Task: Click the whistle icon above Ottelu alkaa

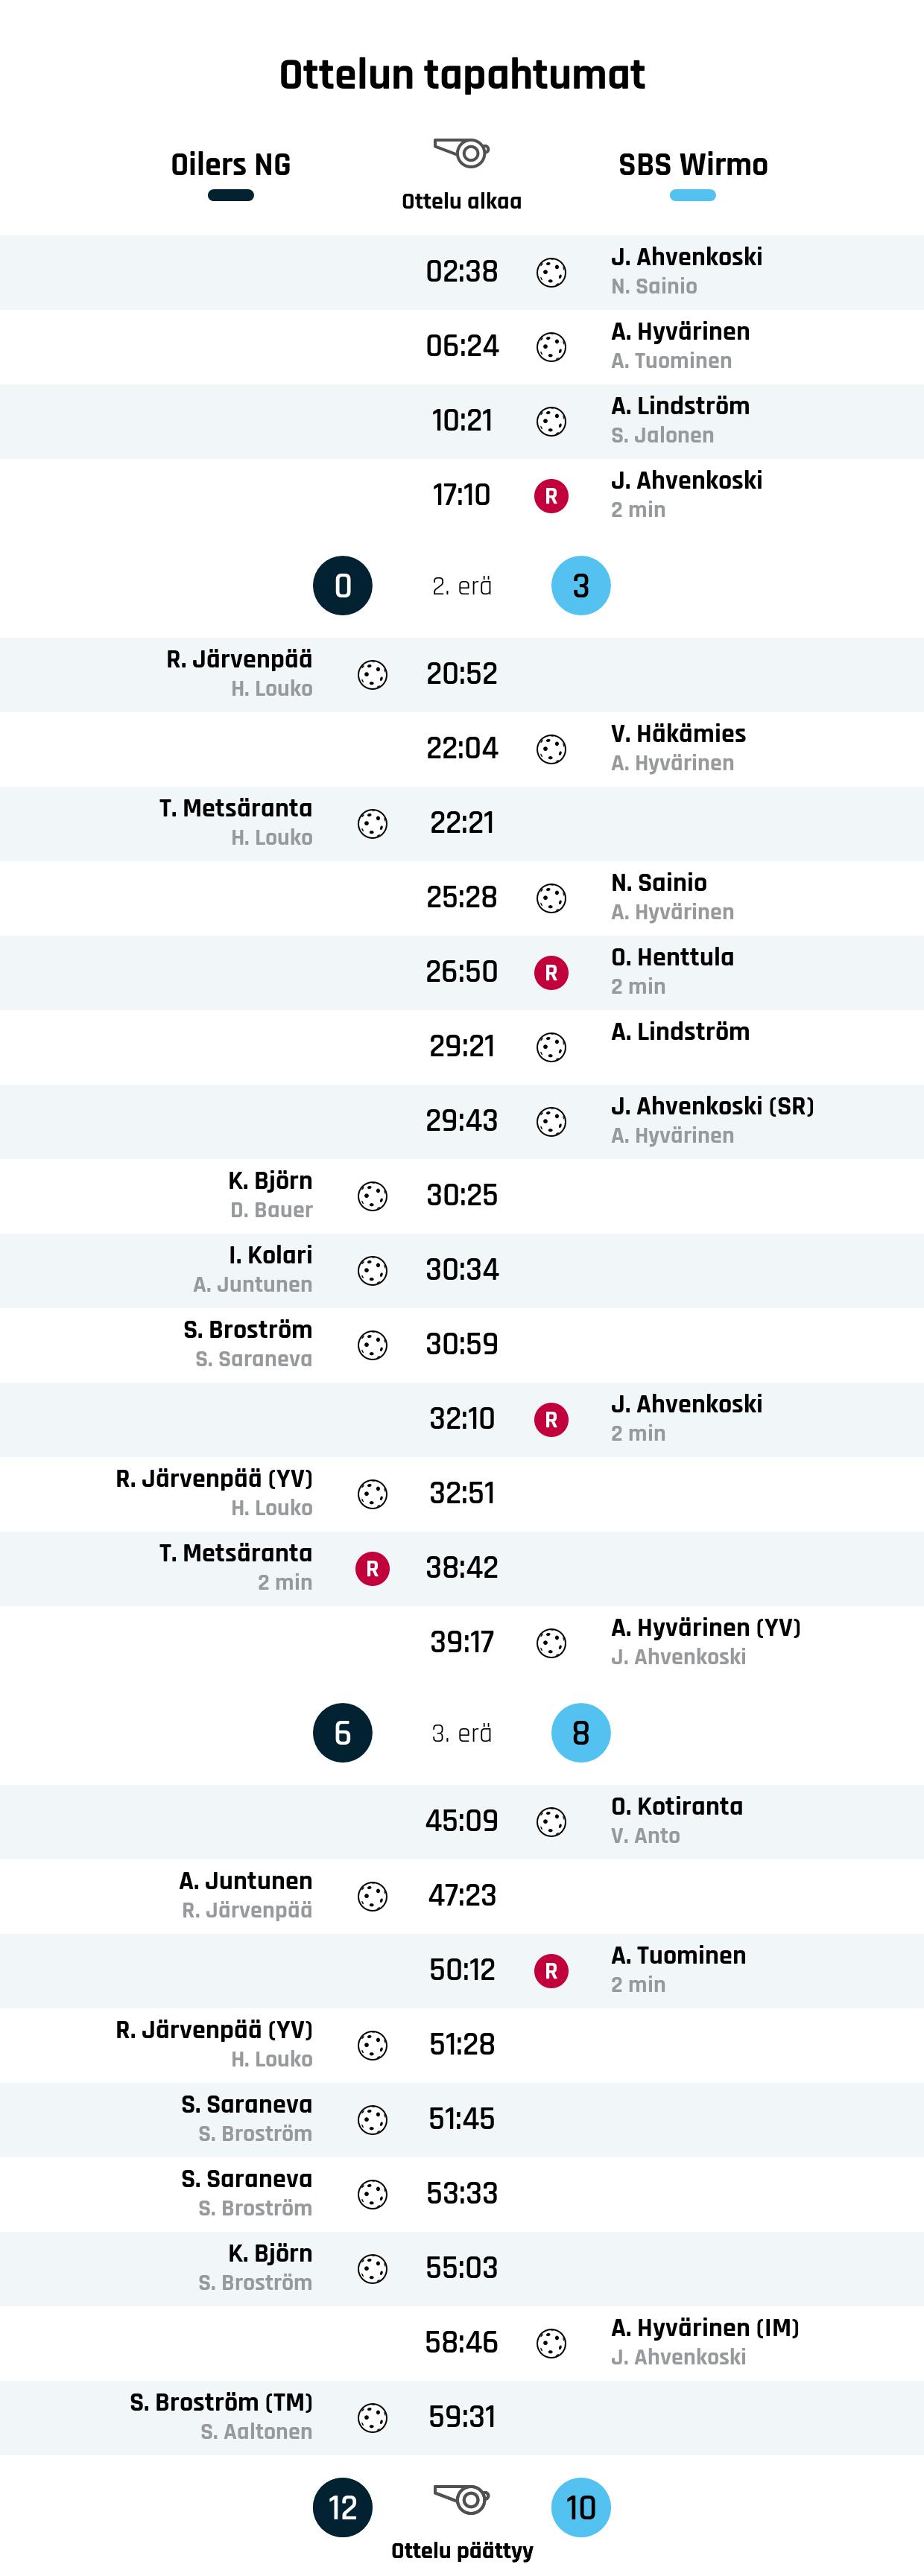Action: click(461, 153)
